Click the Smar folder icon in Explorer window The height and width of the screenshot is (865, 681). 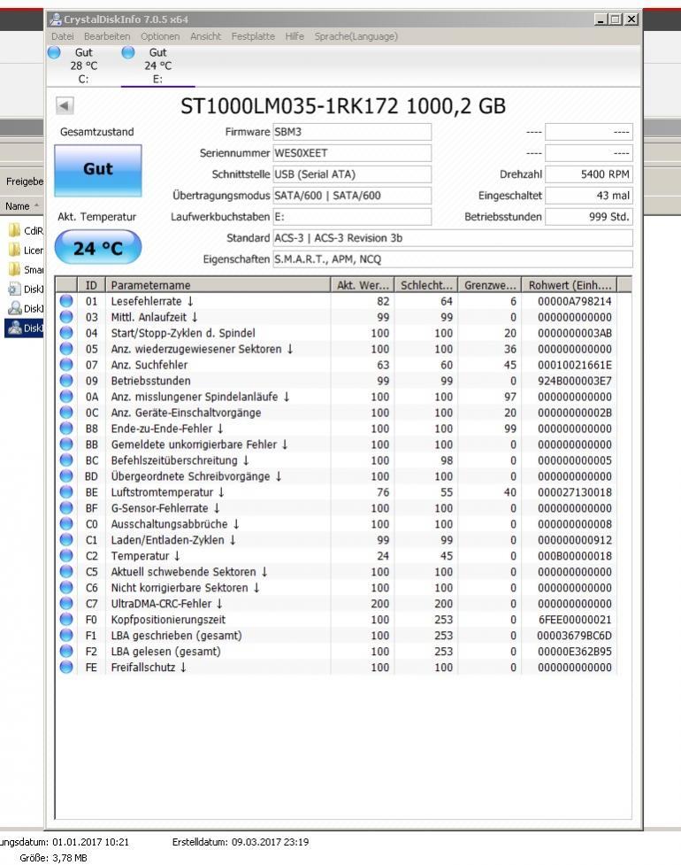click(x=14, y=270)
